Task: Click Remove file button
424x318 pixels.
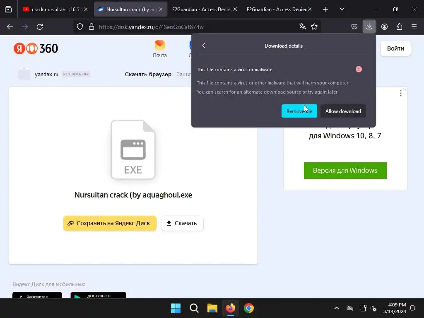Action: click(x=299, y=111)
